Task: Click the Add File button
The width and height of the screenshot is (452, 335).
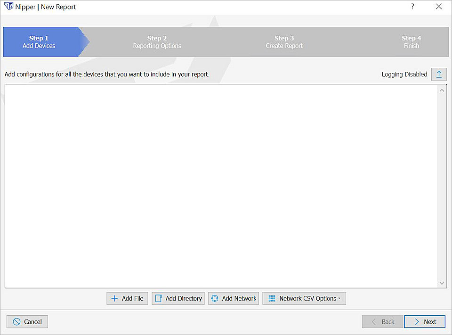Action: pyautogui.click(x=127, y=298)
